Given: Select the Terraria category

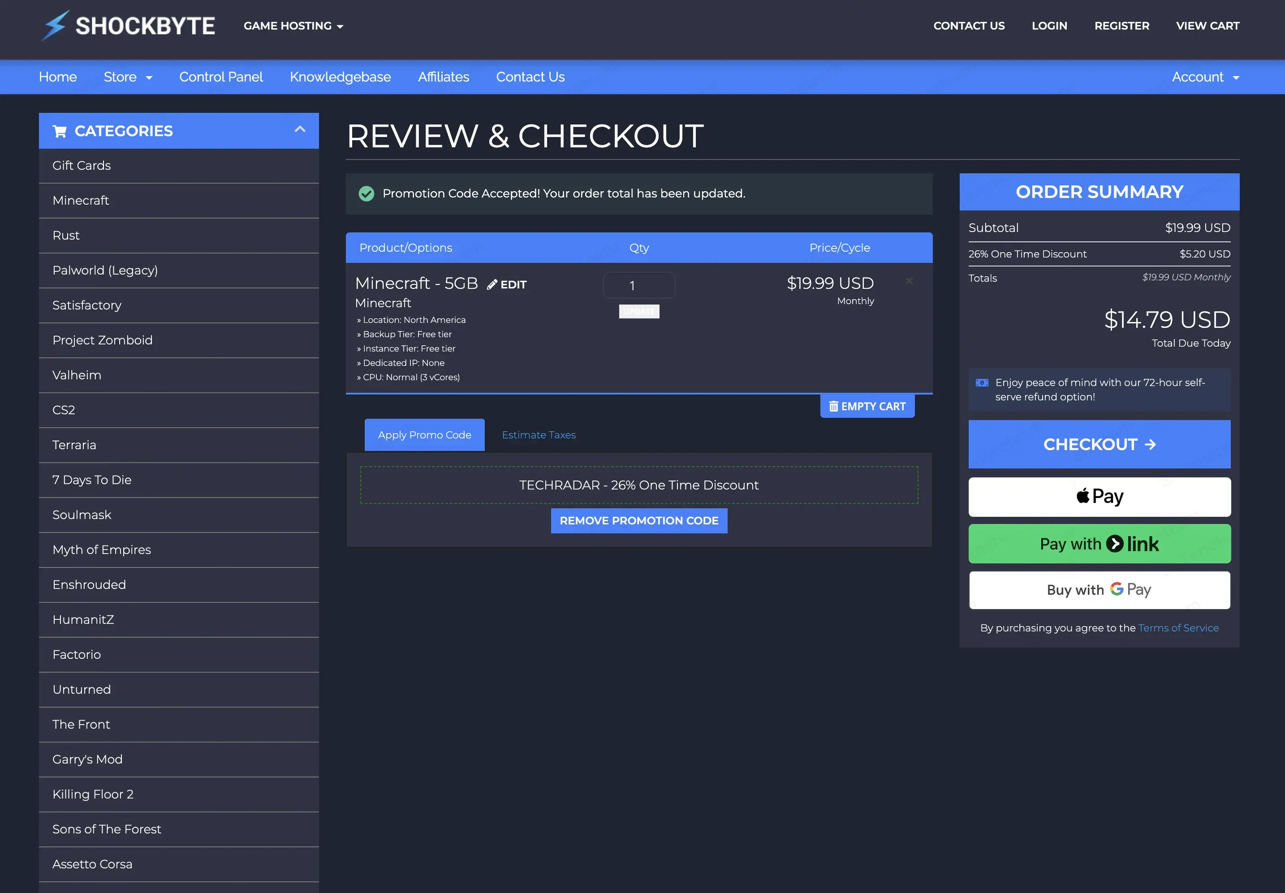Looking at the screenshot, I should click(x=178, y=445).
